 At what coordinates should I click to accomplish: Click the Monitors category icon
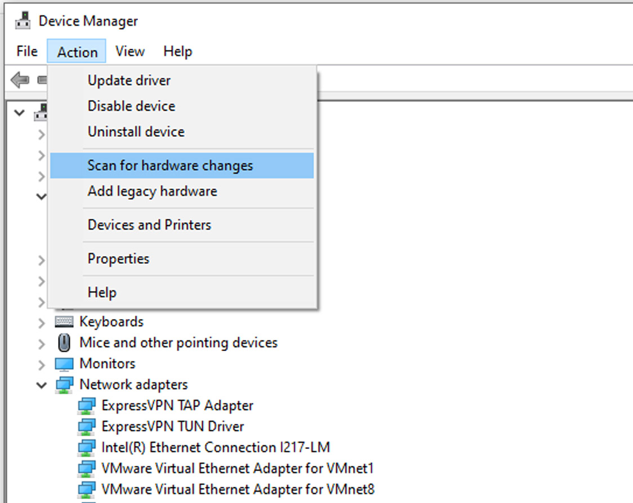point(64,364)
